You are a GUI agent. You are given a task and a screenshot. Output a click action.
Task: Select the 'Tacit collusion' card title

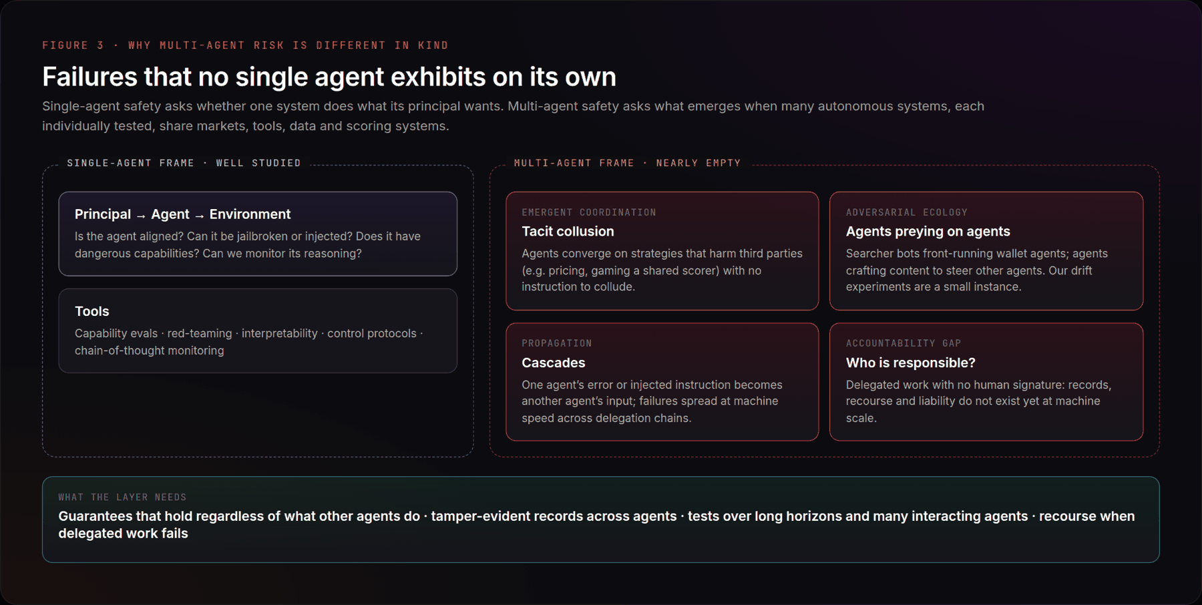[x=568, y=232]
